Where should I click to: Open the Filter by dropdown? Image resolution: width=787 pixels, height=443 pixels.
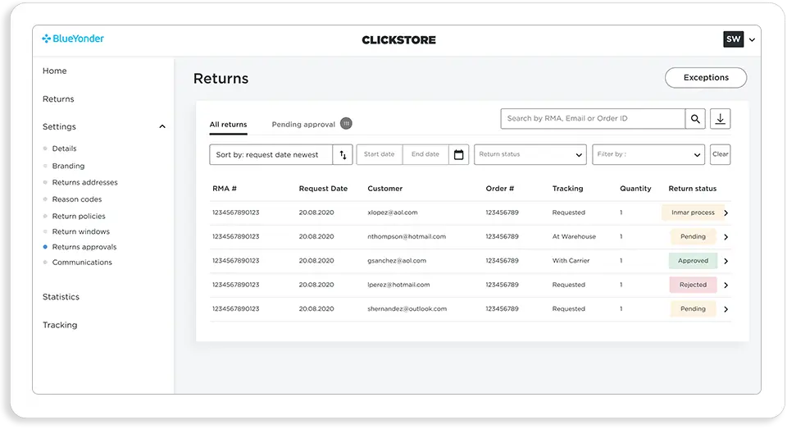pyautogui.click(x=648, y=155)
